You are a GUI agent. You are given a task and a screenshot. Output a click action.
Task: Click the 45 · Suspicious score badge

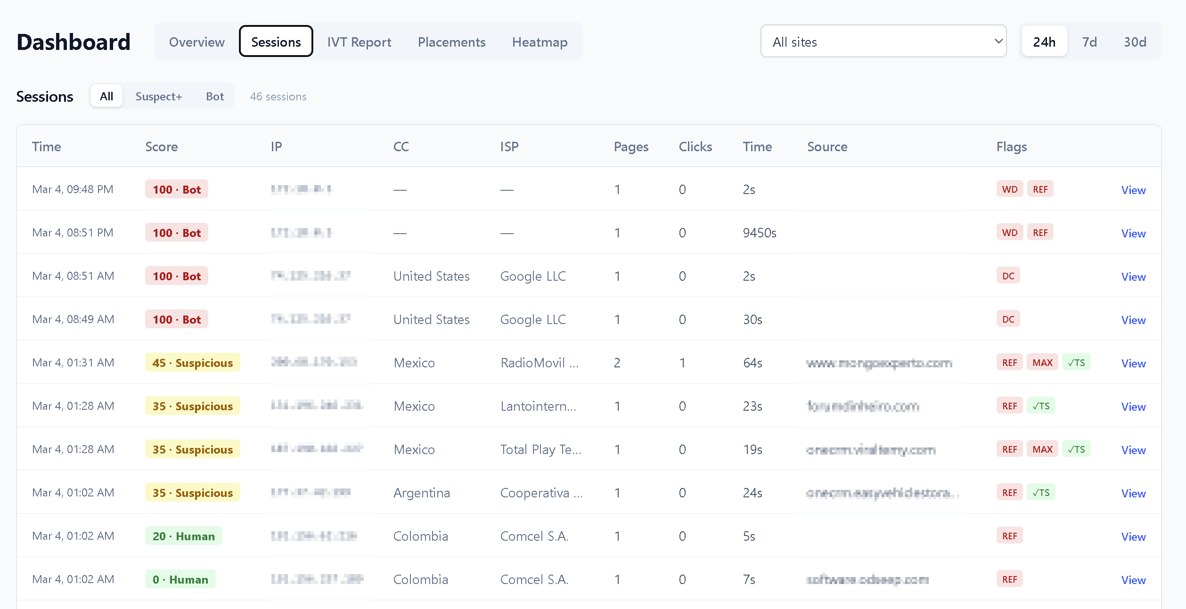(192, 363)
